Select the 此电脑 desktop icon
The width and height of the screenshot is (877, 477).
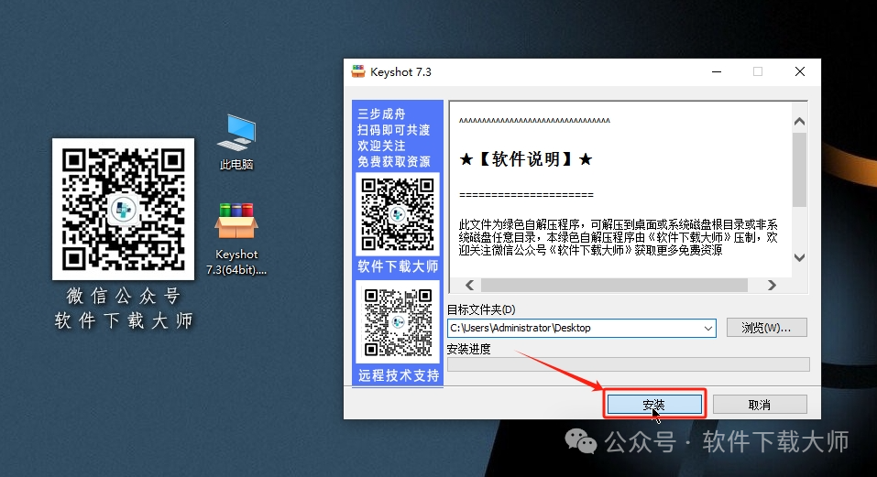point(236,142)
